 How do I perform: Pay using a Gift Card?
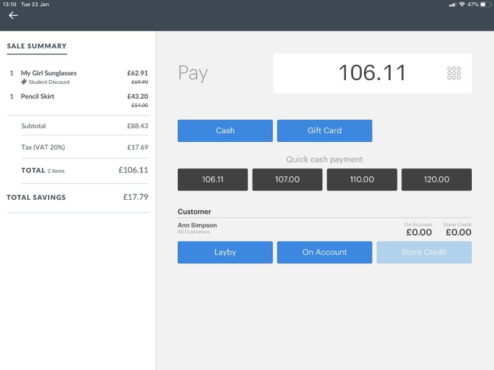324,131
